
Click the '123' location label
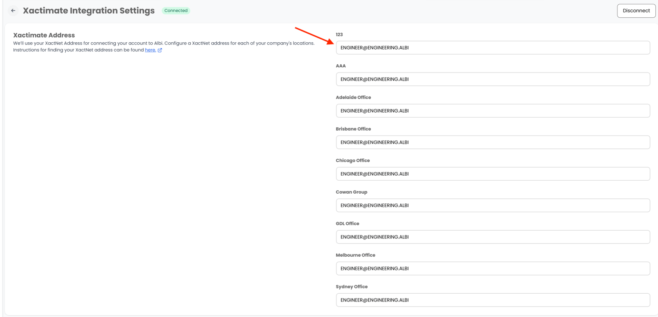click(339, 35)
